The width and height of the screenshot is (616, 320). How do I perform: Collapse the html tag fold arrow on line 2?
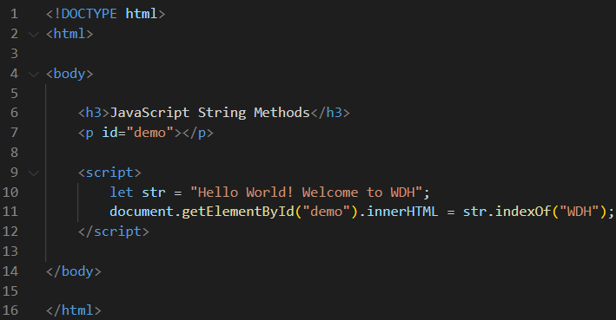[x=34, y=35]
